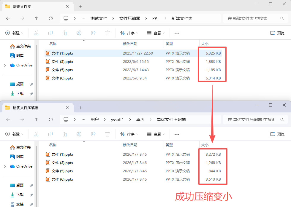Click 测试文件 in address bar breadcrumb
This screenshot has width=291, height=207.
coord(99,18)
